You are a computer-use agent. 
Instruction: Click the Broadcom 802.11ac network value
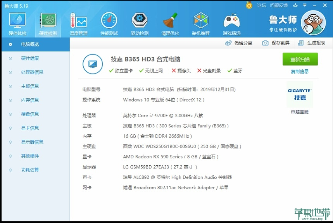click(176, 187)
